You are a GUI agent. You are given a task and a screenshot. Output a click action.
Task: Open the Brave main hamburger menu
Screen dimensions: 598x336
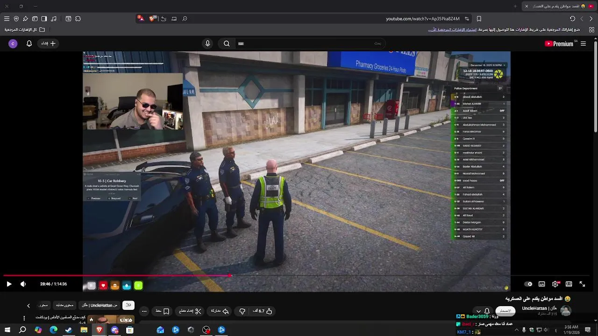coord(7,19)
